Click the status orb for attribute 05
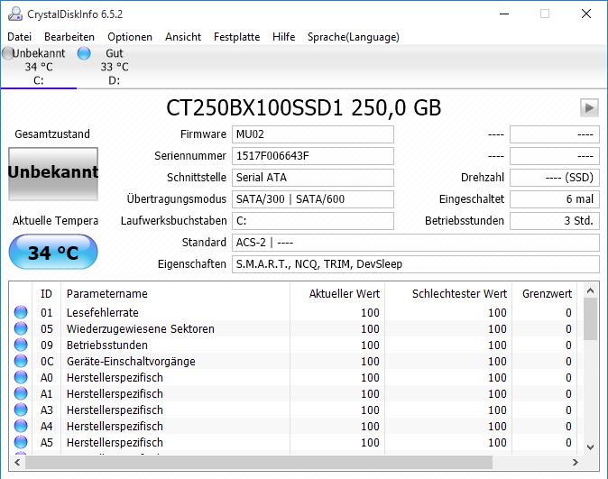Screen dimensions: 608x479 point(21,328)
